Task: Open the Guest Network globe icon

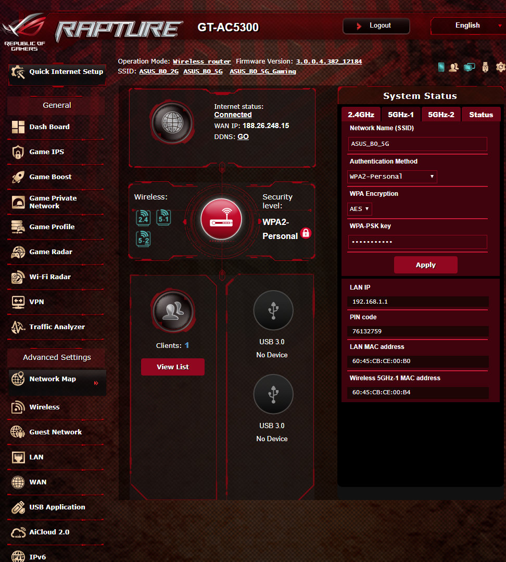Action: (x=18, y=432)
